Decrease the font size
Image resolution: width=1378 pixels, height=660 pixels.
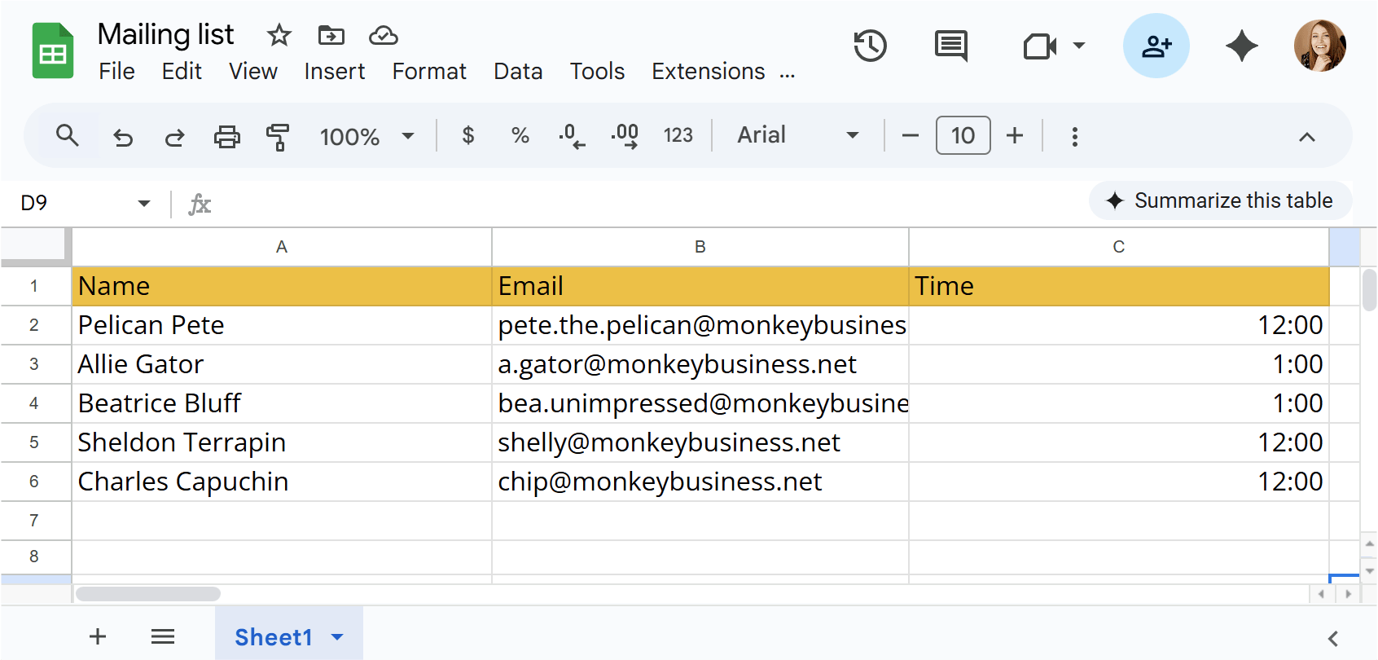point(911,135)
